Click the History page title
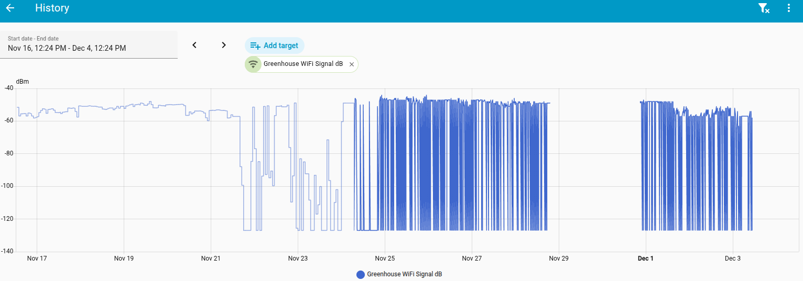Image resolution: width=803 pixels, height=281 pixels. [x=52, y=8]
